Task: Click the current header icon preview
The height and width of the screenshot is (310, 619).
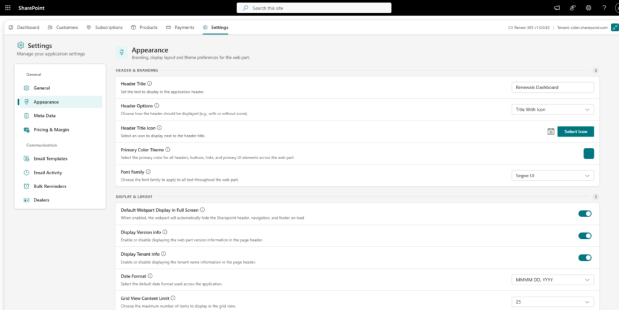Action: [551, 131]
